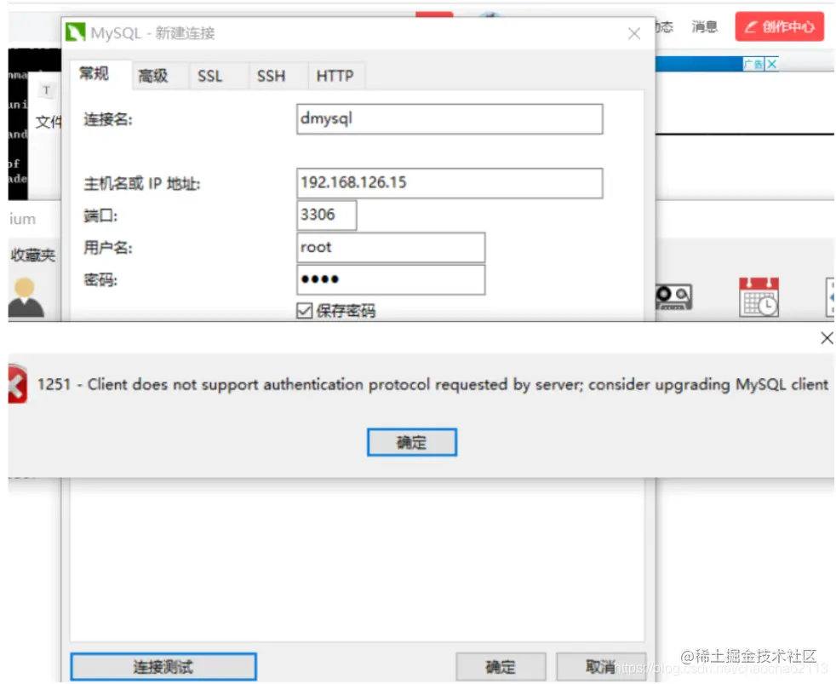Toggle the 保存密码 checkbox
The image size is (836, 684).
click(305, 311)
